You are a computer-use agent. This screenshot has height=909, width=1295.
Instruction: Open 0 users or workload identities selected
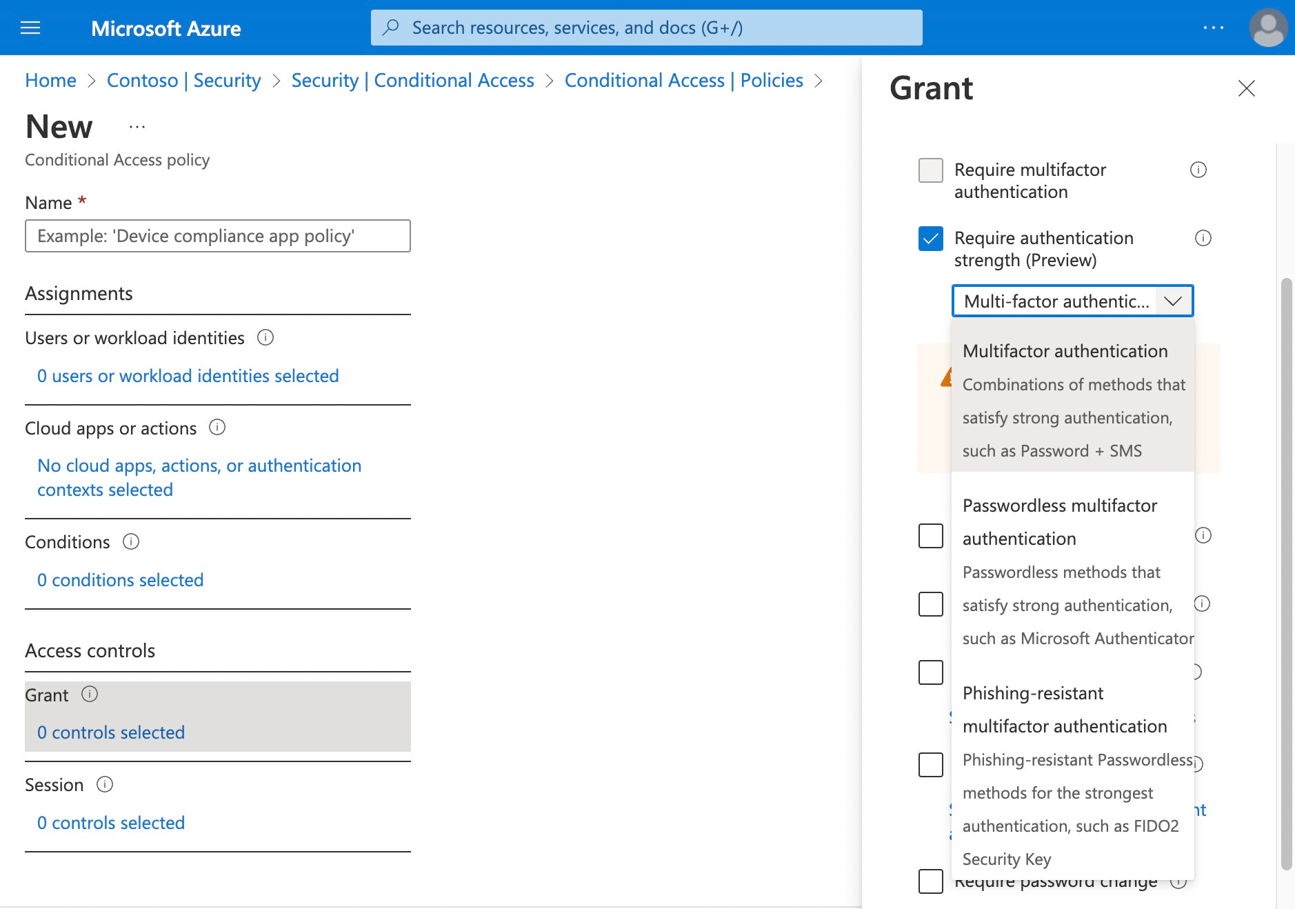[188, 376]
